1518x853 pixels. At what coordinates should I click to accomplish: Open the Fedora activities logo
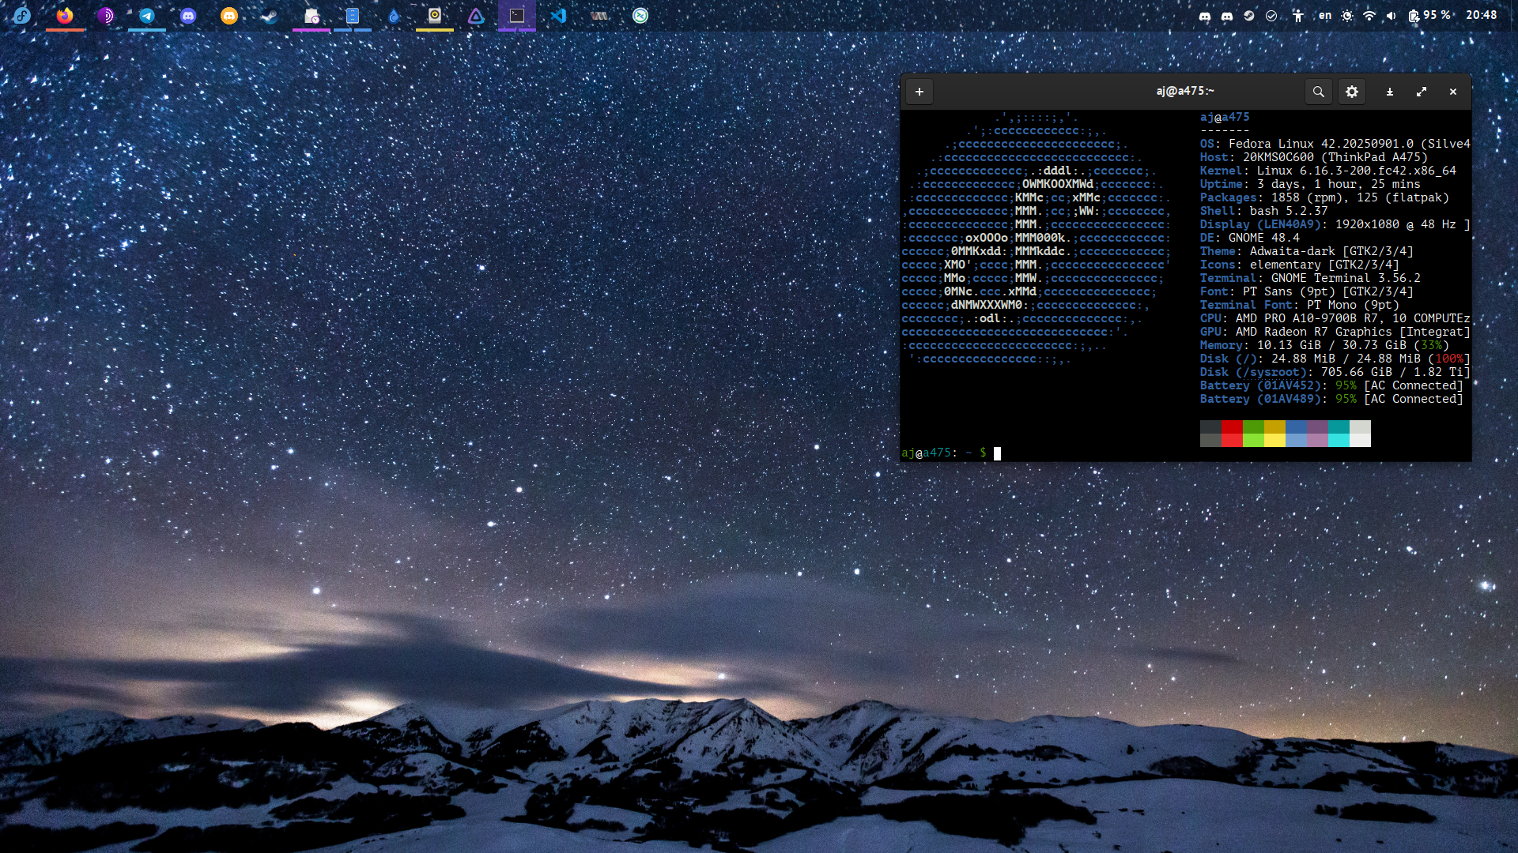(22, 15)
